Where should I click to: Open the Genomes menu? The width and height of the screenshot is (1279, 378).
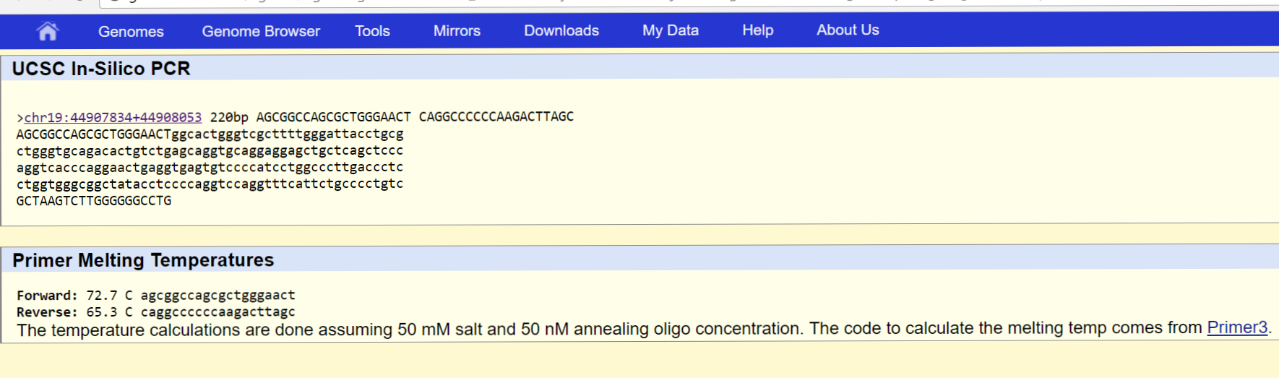[x=131, y=32]
